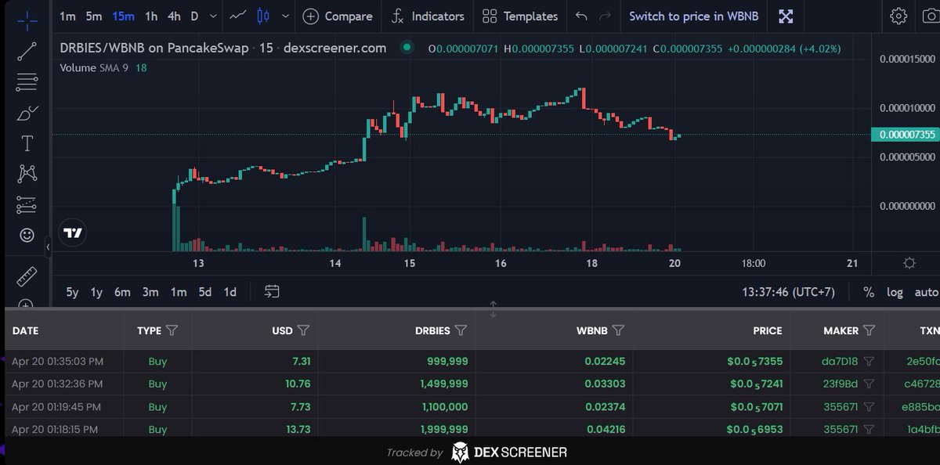Click maker address 355671 in the 7.73 row

(841, 406)
